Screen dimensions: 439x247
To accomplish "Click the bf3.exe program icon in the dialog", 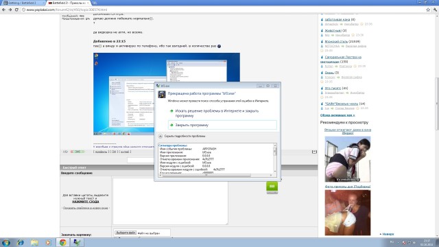I will tap(162, 95).
